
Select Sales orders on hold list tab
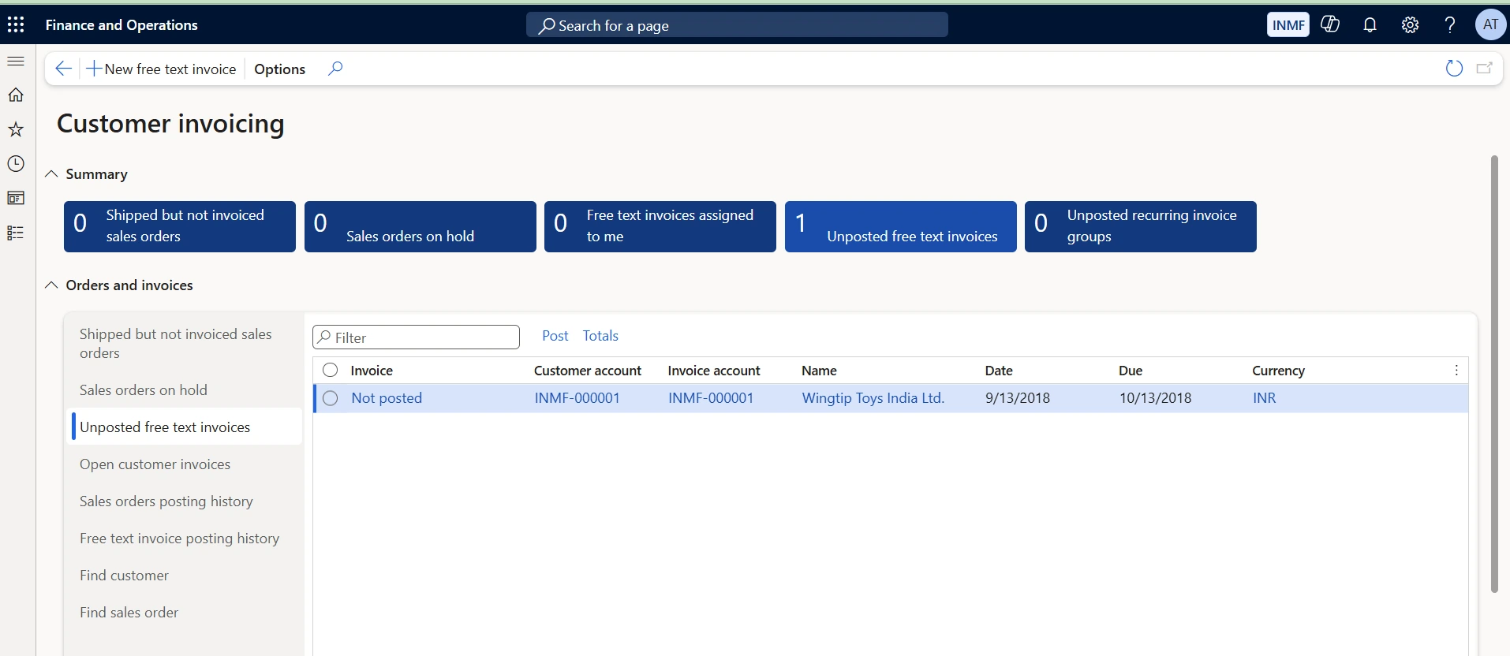(184, 389)
